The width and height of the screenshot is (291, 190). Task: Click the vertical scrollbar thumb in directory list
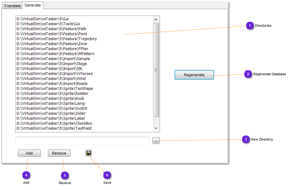coord(156,70)
